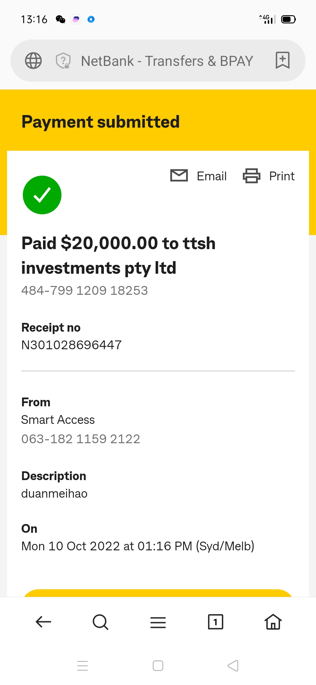This screenshot has height=685, width=316.
Task: Open the tab switcher showing 1
Action: point(215,622)
